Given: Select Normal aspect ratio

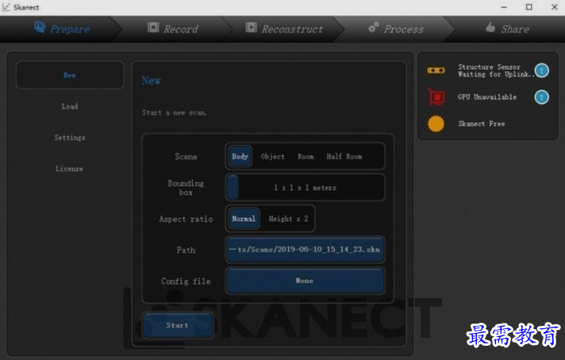Looking at the screenshot, I should (x=244, y=219).
